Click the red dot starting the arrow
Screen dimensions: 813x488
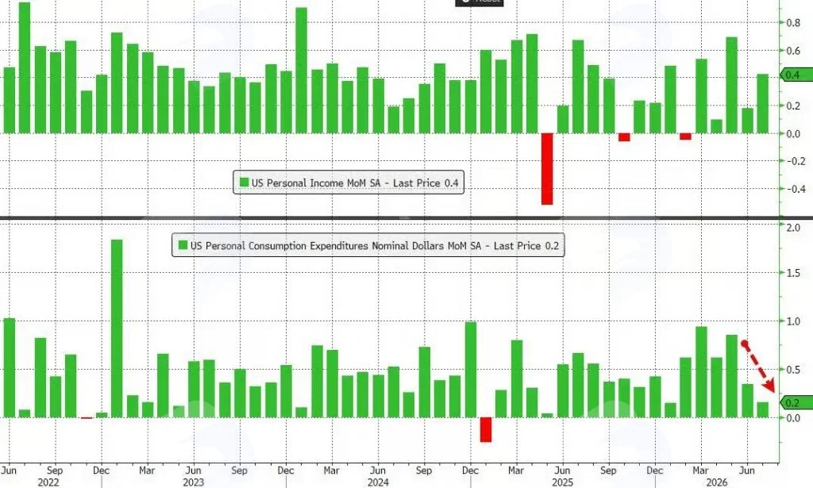(745, 343)
